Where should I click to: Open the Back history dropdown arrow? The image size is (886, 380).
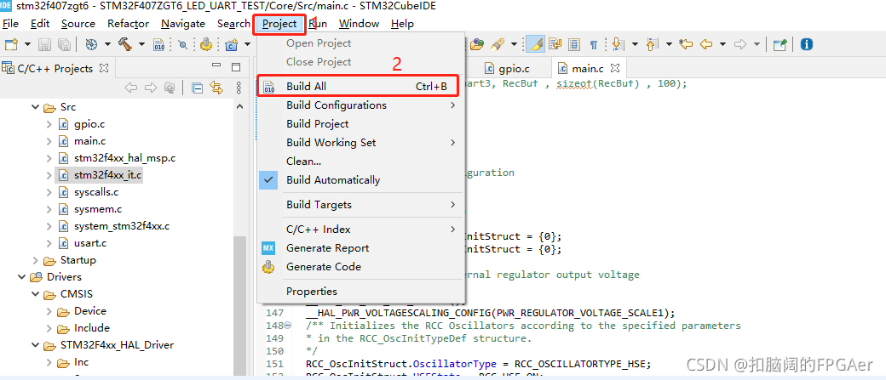(722, 44)
